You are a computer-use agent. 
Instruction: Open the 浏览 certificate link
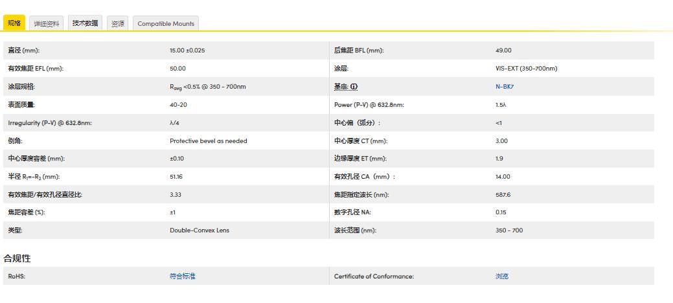coord(501,276)
